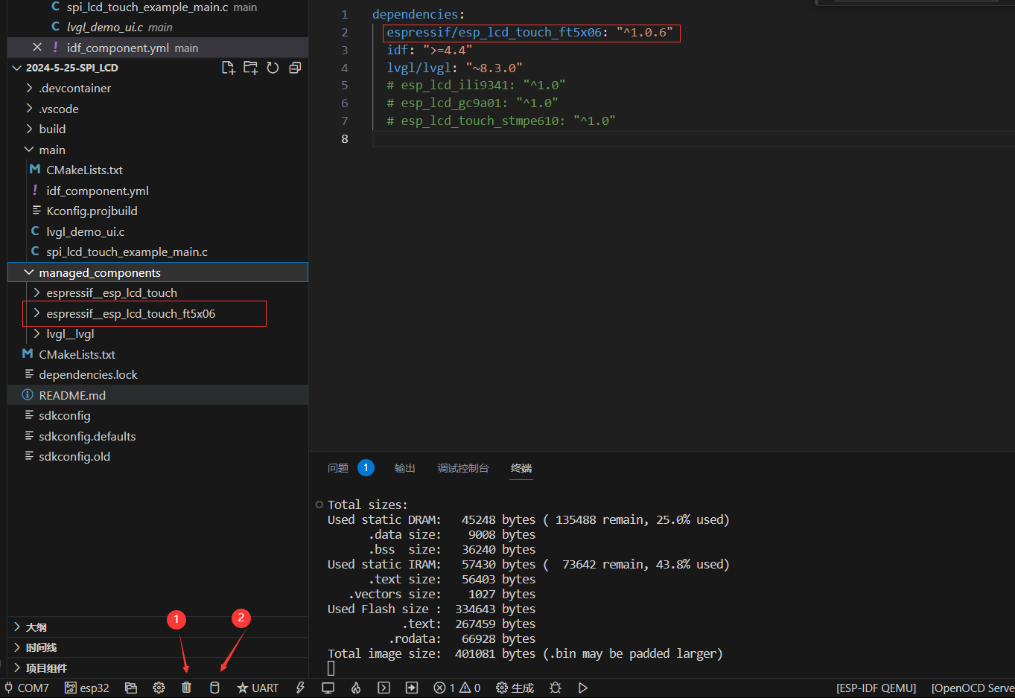Image resolution: width=1015 pixels, height=698 pixels.
Task: Click the problems count badge showing 1
Action: [366, 468]
